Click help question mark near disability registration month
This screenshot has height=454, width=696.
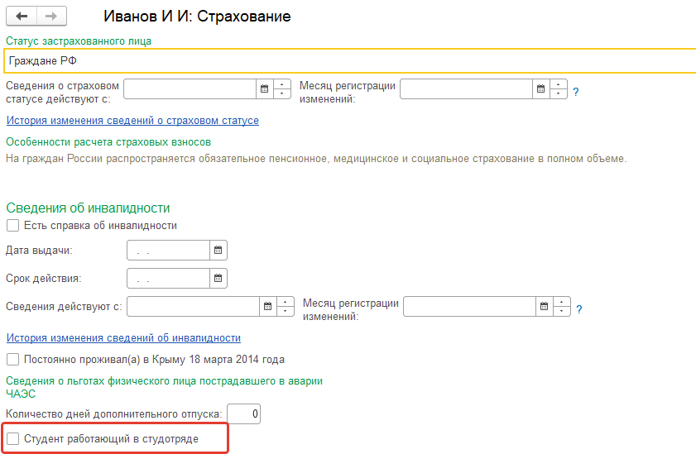pos(578,309)
